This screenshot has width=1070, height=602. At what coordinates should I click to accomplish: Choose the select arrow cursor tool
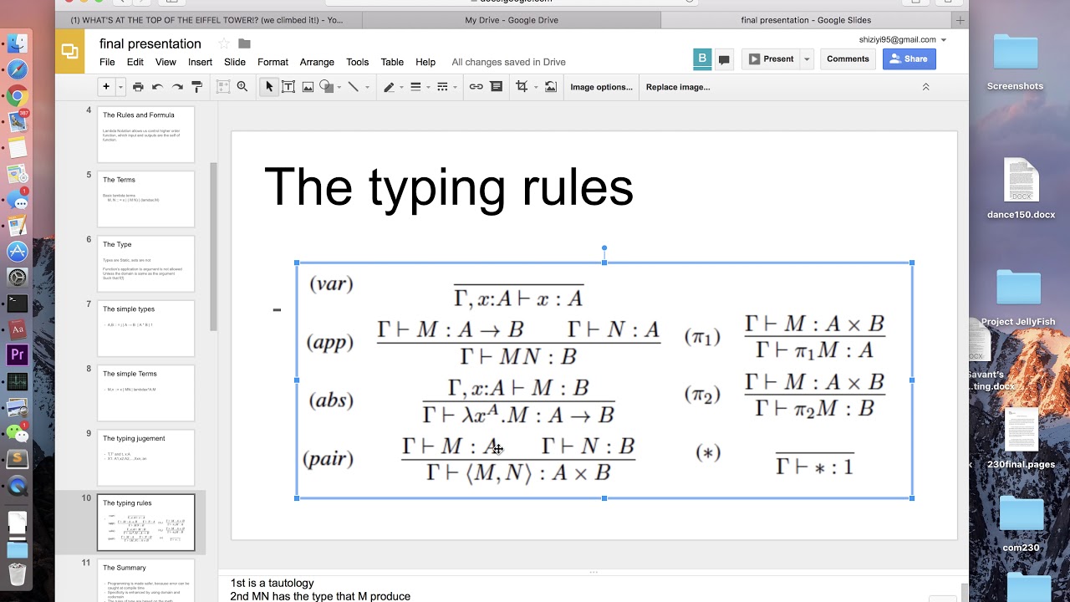pyautogui.click(x=269, y=86)
